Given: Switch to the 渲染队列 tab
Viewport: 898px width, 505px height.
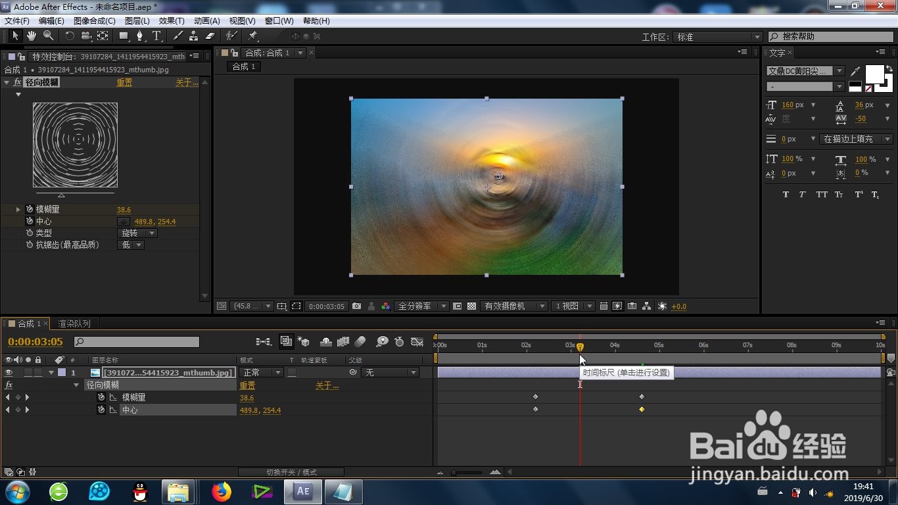Looking at the screenshot, I should (74, 324).
